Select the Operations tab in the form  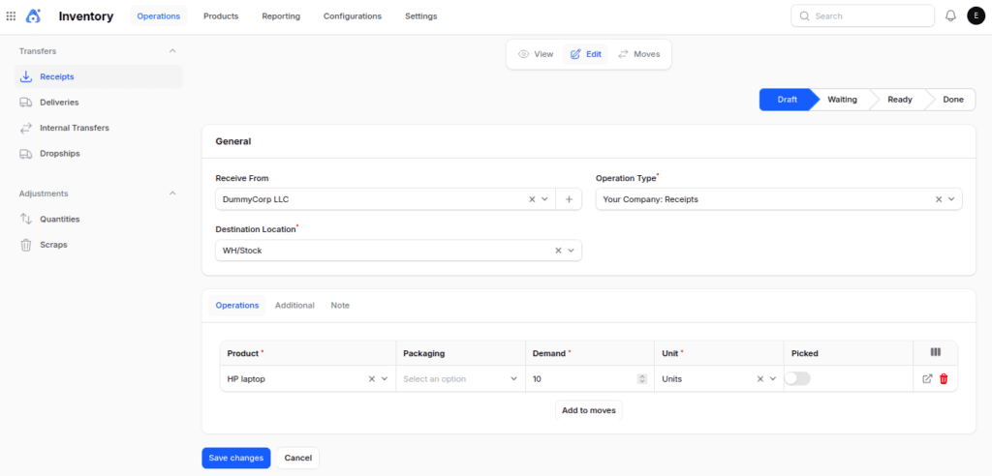(237, 306)
